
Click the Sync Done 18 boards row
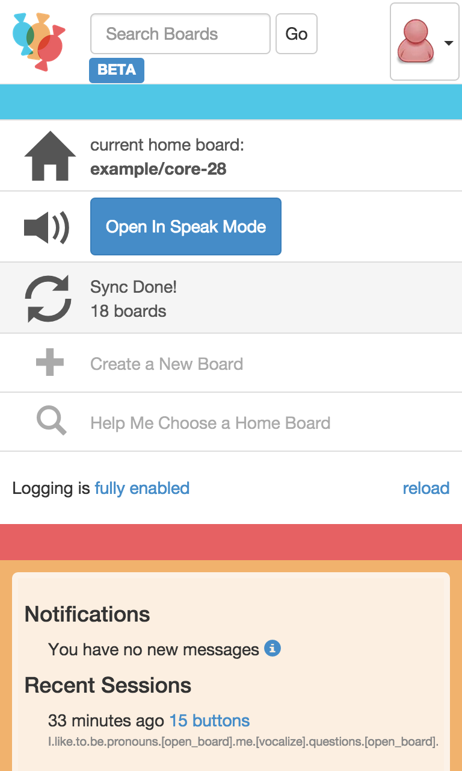[x=231, y=298]
